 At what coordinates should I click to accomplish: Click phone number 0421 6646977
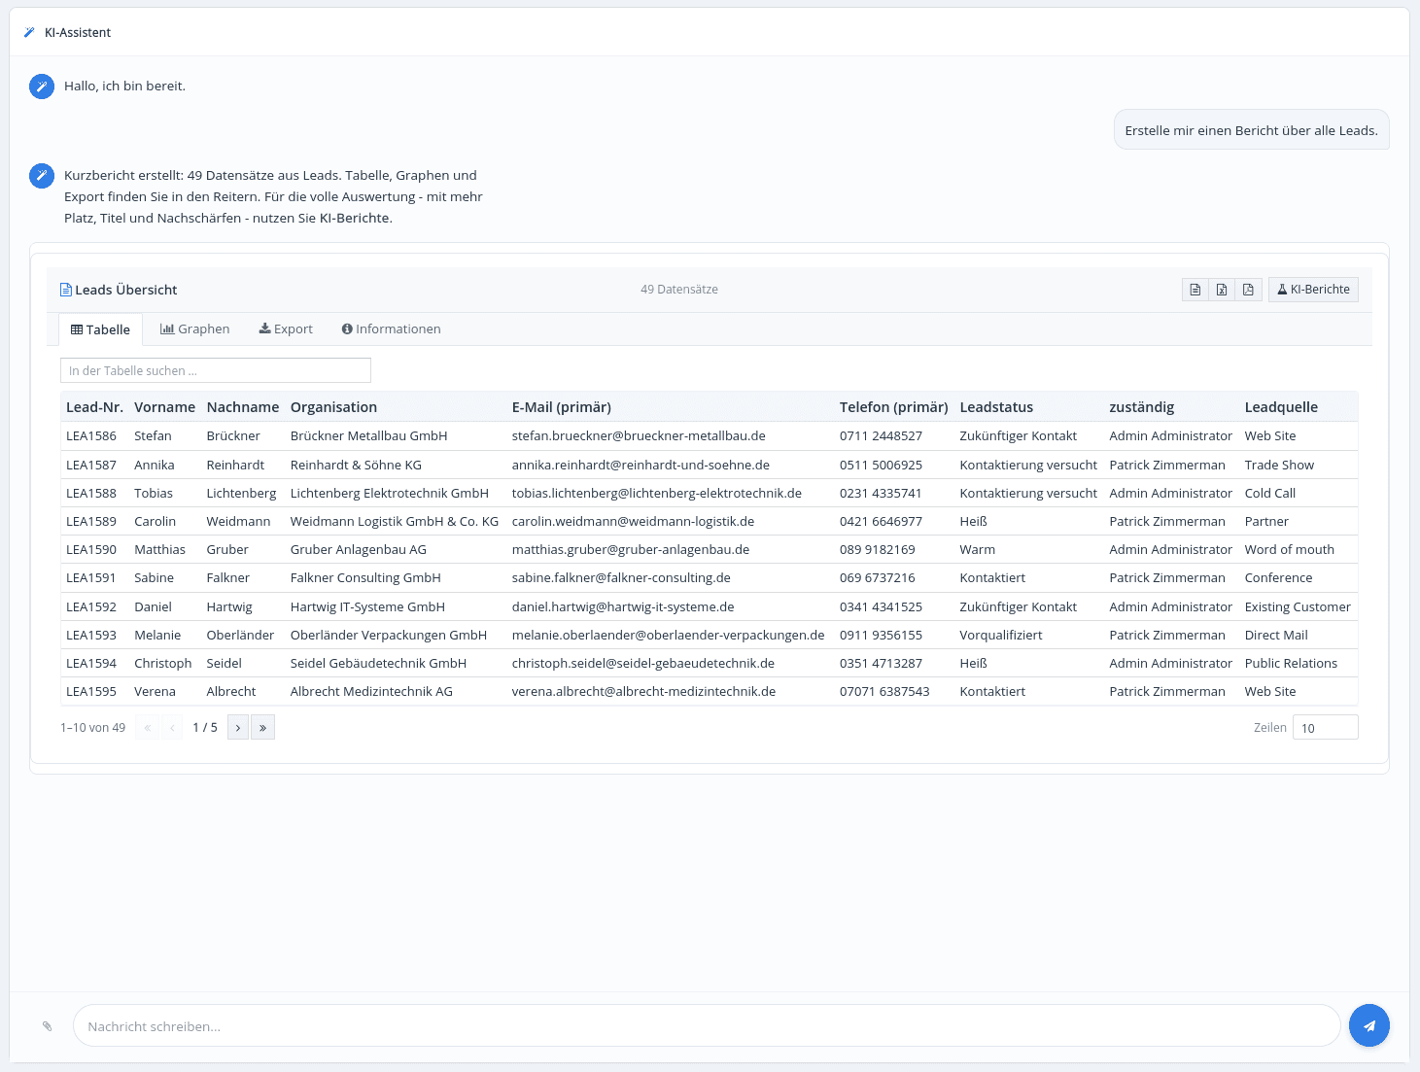coord(881,522)
